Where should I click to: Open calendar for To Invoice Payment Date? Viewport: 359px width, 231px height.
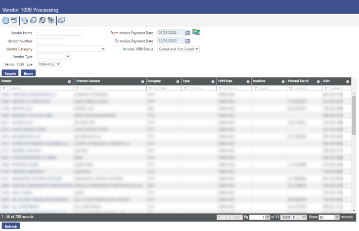pyautogui.click(x=187, y=41)
